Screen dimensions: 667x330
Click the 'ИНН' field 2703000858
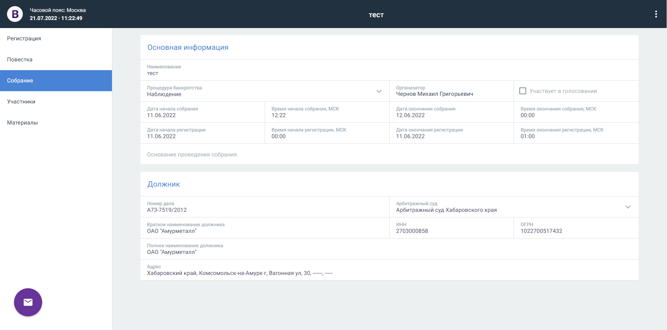(x=451, y=228)
